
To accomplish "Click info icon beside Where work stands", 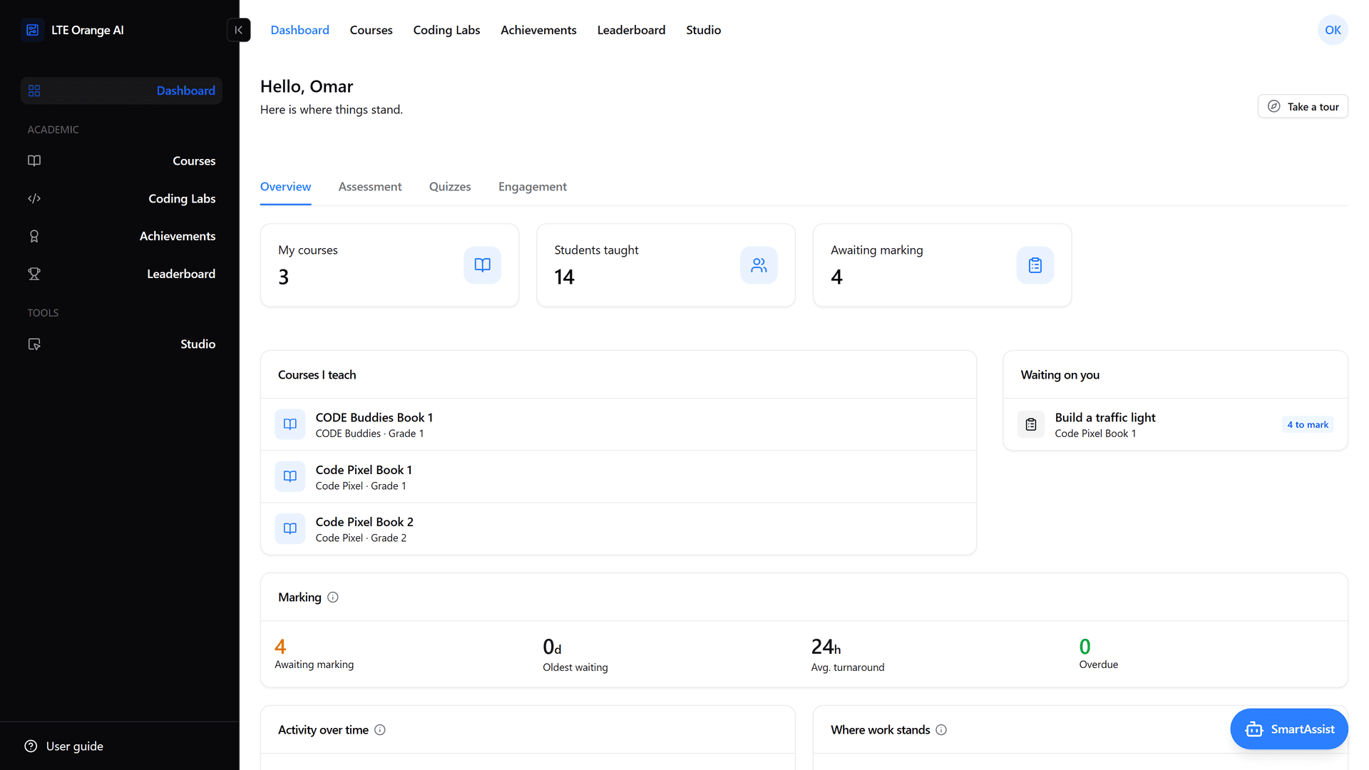I will [941, 730].
